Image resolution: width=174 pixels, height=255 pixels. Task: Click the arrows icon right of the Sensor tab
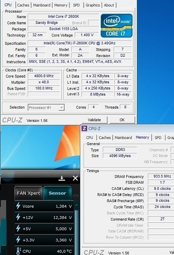click(x=75, y=196)
